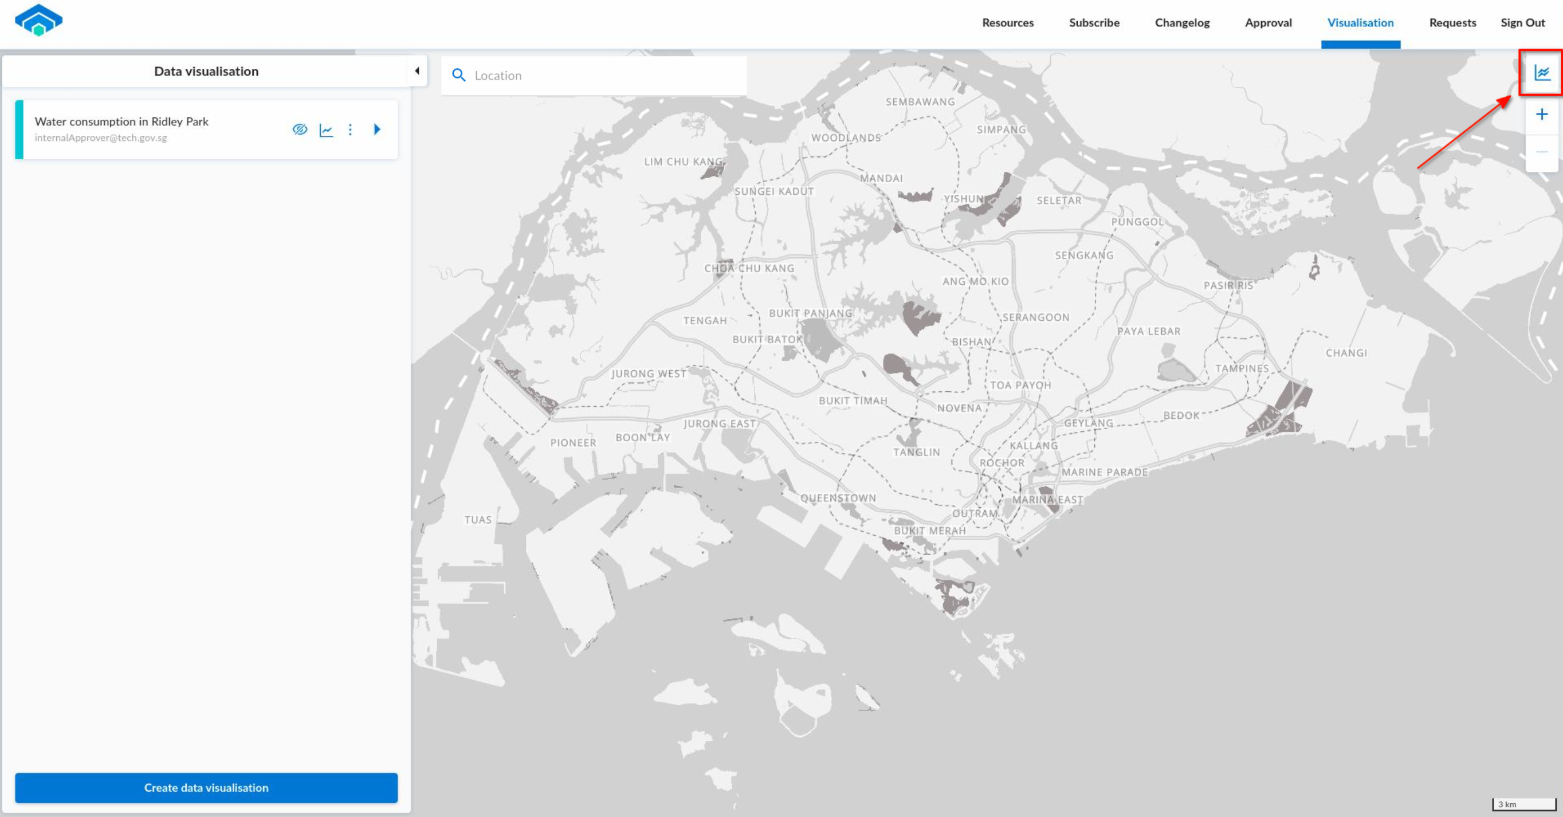1563x817 pixels.
Task: Open three-dot options menu for Water consumption
Action: click(350, 130)
